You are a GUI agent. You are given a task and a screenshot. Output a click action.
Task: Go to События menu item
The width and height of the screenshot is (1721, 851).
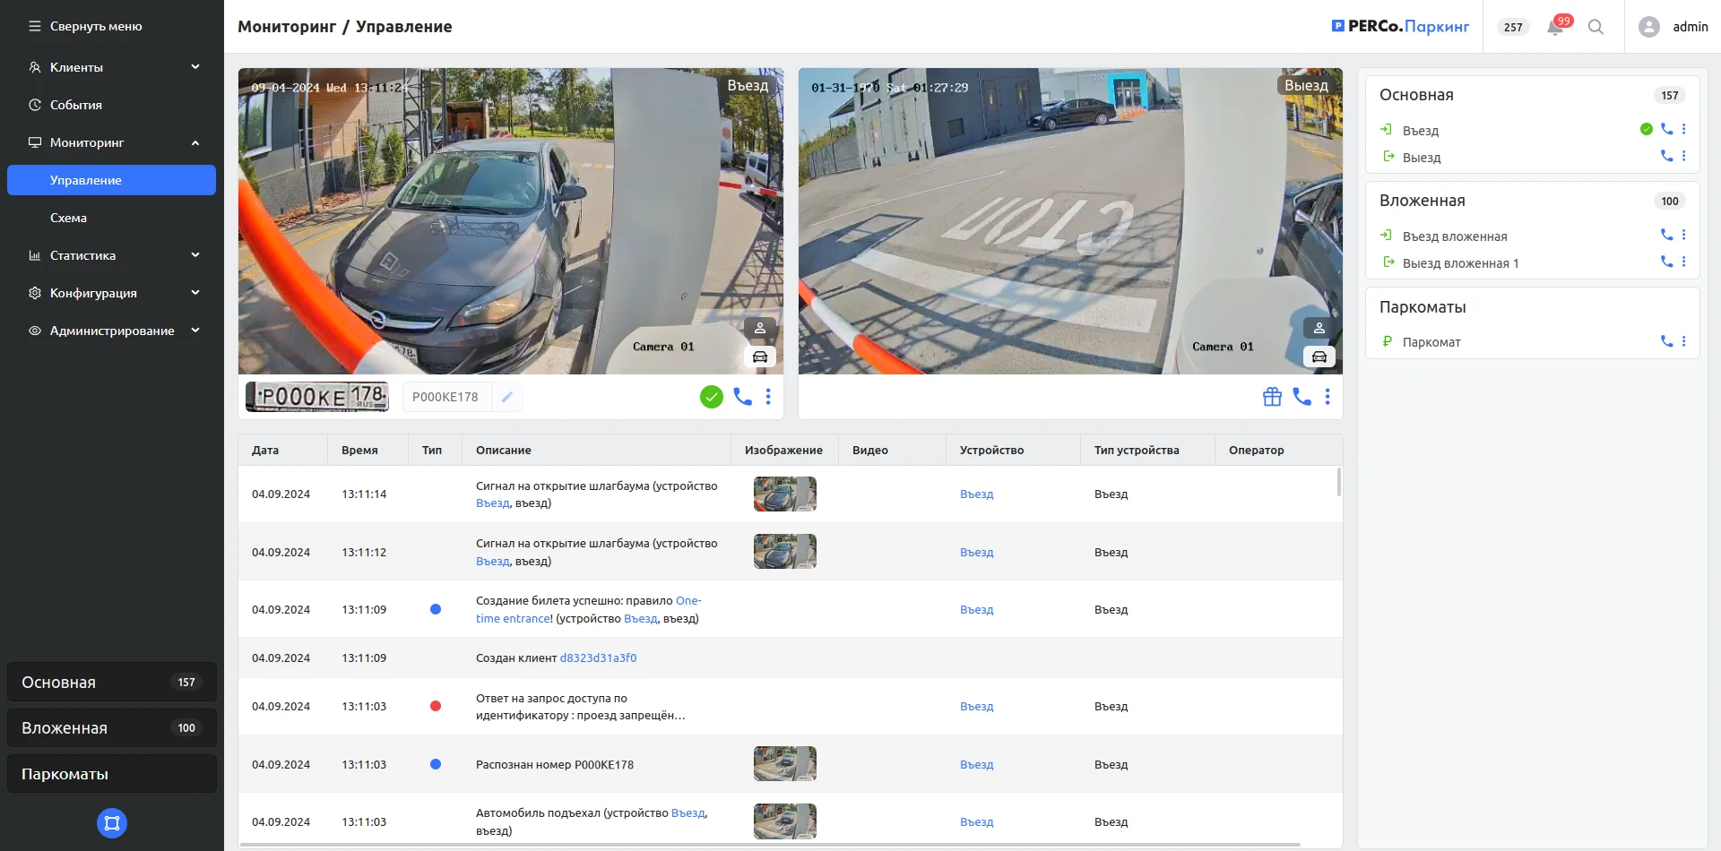tap(75, 105)
